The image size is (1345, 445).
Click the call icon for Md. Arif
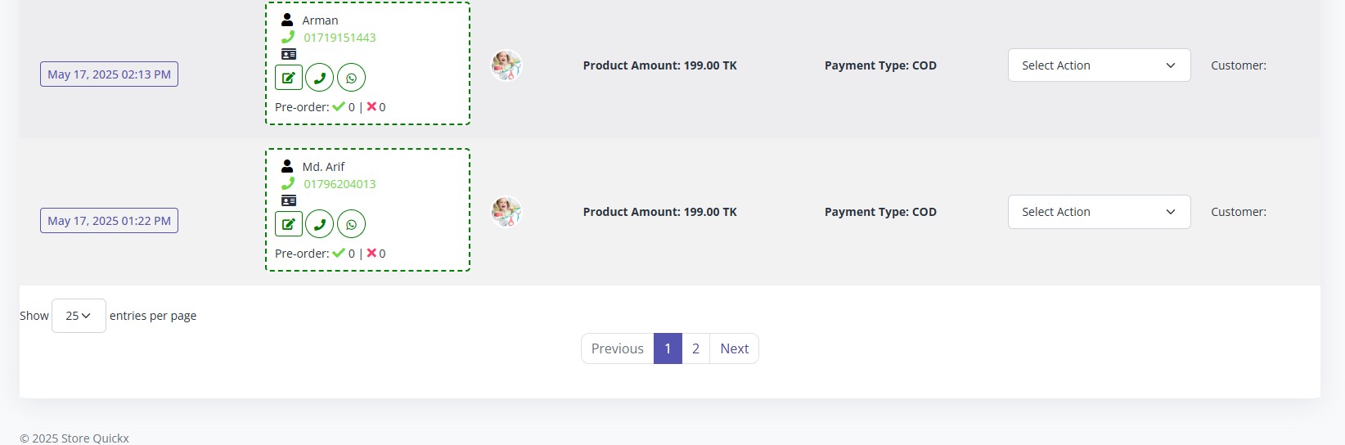(x=320, y=224)
